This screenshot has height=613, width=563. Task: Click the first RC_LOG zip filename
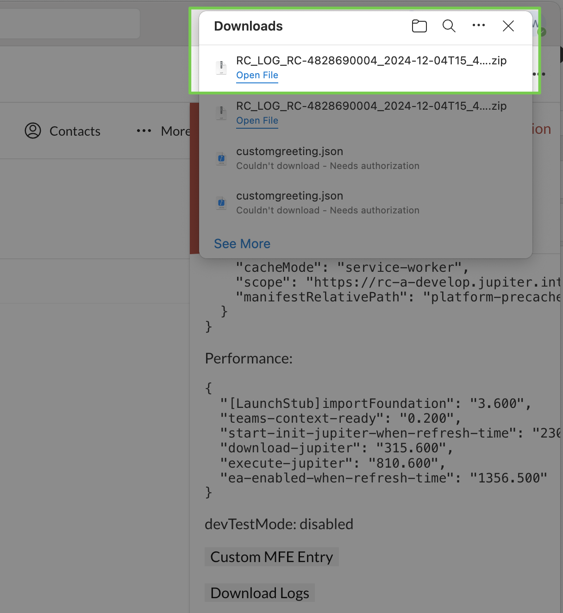pyautogui.click(x=371, y=60)
